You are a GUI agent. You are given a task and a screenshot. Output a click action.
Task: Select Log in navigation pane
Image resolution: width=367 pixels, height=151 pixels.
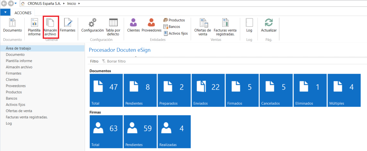(x=42, y=123)
